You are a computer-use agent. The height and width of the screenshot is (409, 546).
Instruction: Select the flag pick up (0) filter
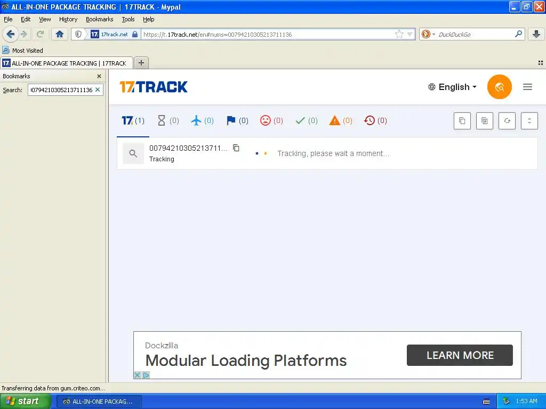coord(237,121)
